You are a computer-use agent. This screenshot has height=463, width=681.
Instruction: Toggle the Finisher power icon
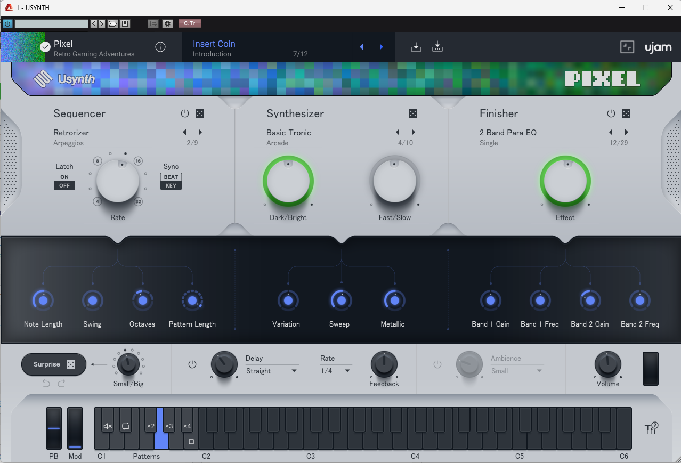coord(611,113)
